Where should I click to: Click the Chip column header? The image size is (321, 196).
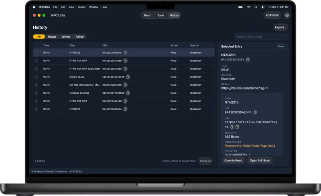72,45
